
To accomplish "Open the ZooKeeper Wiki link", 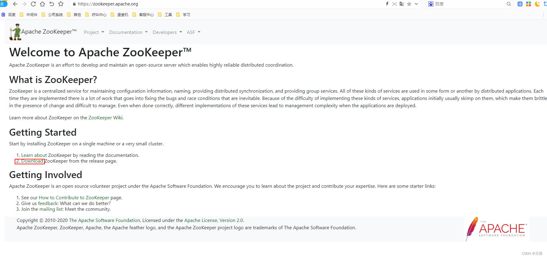I will pos(106,118).
